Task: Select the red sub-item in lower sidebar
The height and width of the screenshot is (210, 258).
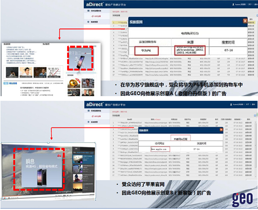Action: tap(96, 116)
